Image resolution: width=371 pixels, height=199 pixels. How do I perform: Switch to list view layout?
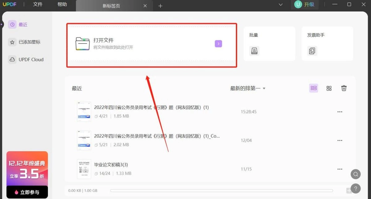click(313, 88)
